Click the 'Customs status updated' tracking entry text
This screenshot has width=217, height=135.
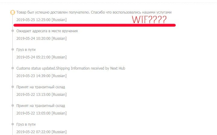point(71,68)
